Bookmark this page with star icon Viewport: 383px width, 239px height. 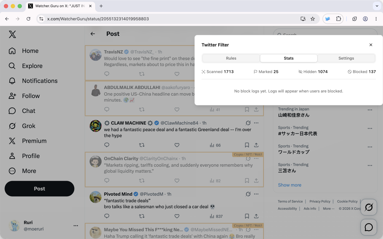[313, 19]
